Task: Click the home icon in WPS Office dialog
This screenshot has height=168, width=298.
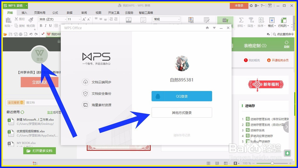Action: point(207,28)
